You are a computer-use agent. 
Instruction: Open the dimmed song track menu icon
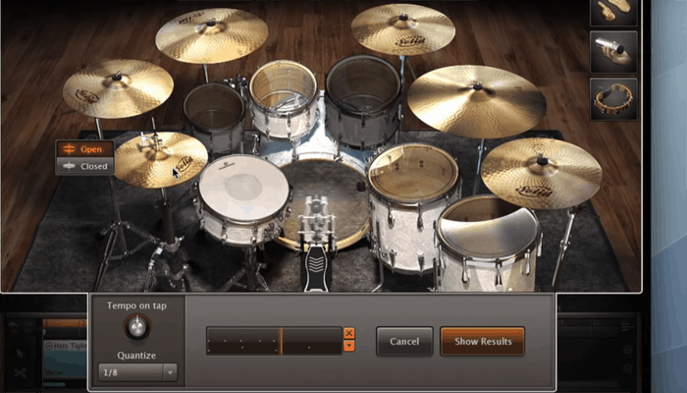(x=626, y=327)
